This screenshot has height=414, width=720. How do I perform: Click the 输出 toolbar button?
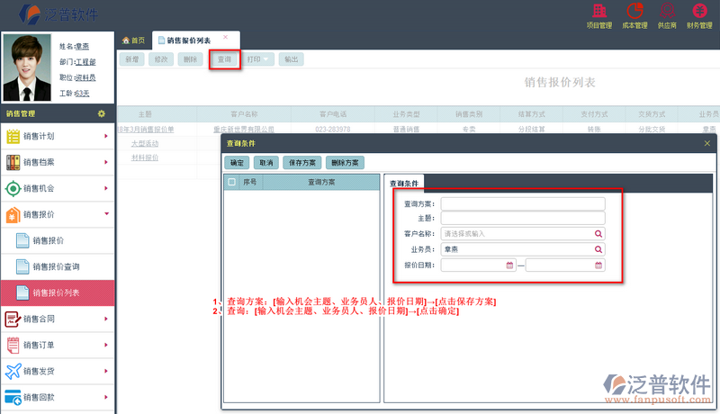click(291, 59)
